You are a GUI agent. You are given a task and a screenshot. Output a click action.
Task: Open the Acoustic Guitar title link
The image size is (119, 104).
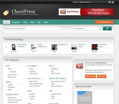pyautogui.click(x=81, y=45)
